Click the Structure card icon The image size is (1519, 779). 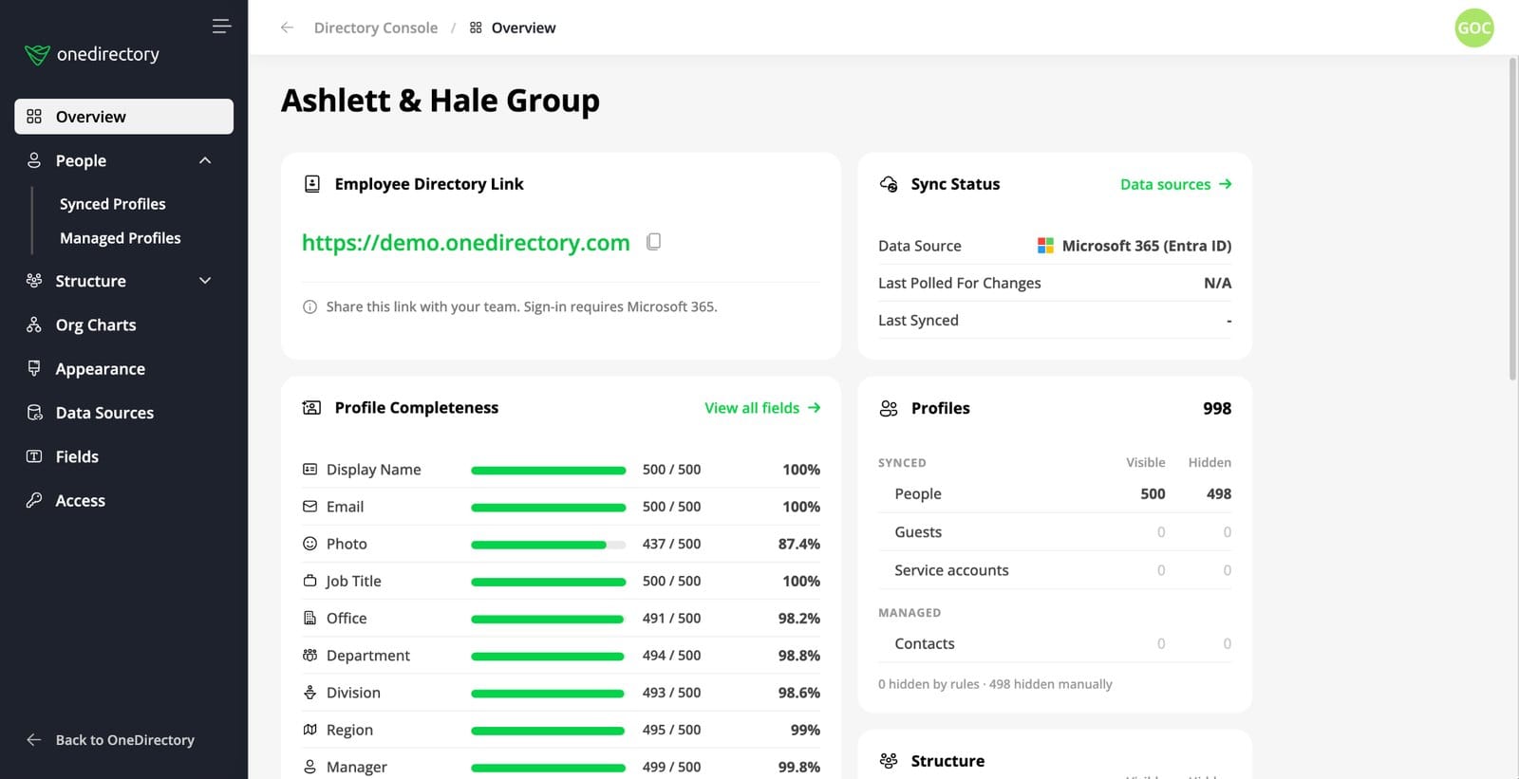[x=889, y=761]
